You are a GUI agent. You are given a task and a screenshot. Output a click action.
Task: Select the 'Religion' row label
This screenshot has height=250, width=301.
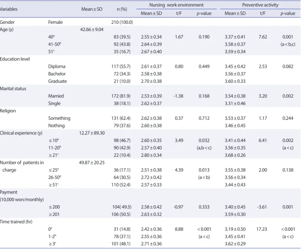point(8,111)
